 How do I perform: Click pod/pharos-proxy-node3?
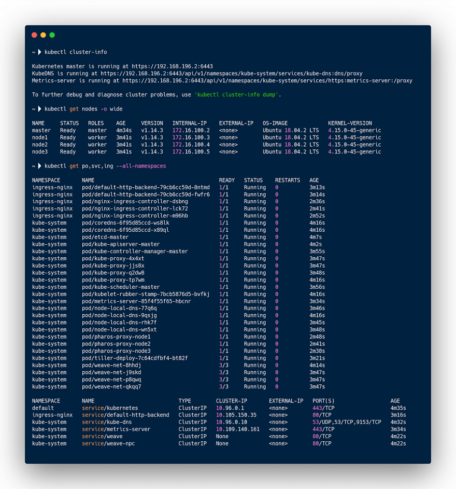116,351
